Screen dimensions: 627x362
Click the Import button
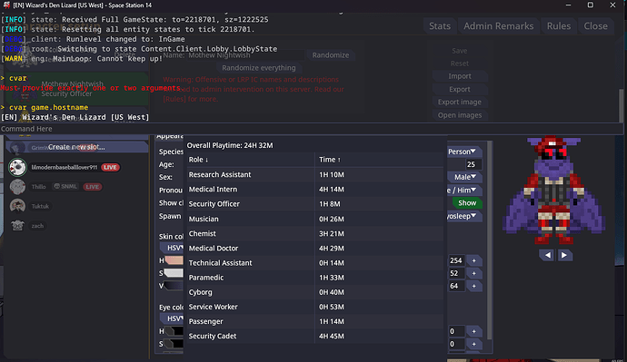460,76
